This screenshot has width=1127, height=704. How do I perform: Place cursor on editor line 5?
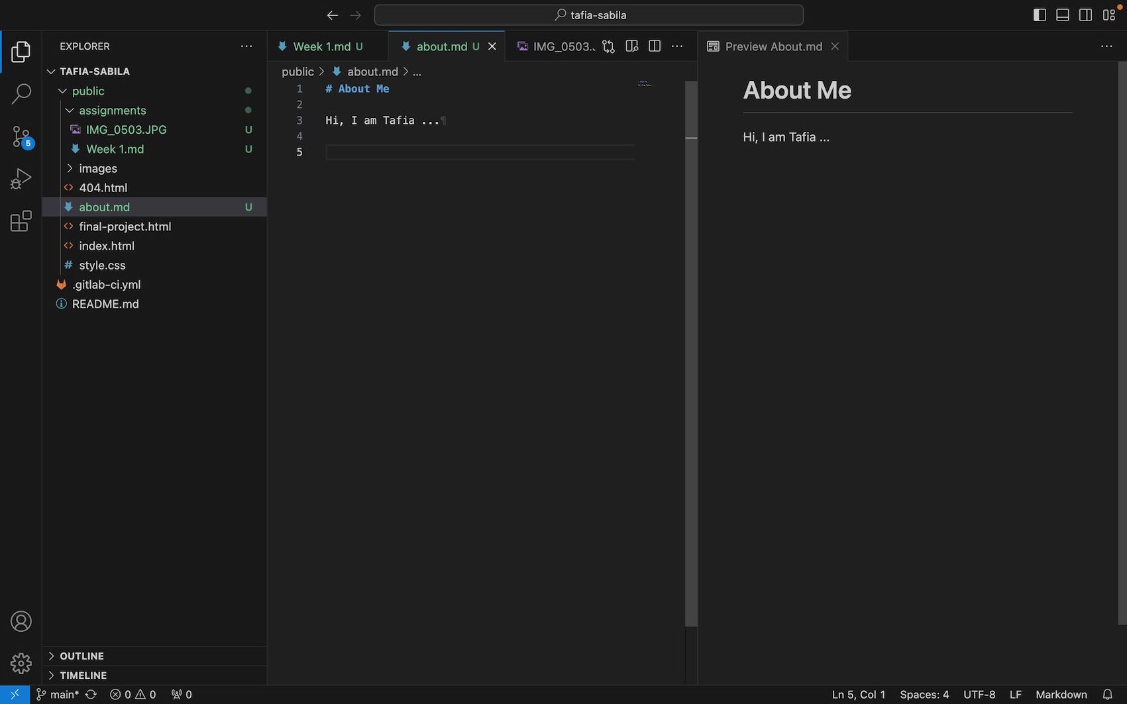[x=480, y=152]
